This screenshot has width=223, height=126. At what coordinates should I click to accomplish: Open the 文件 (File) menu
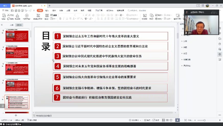click(x=6, y=11)
